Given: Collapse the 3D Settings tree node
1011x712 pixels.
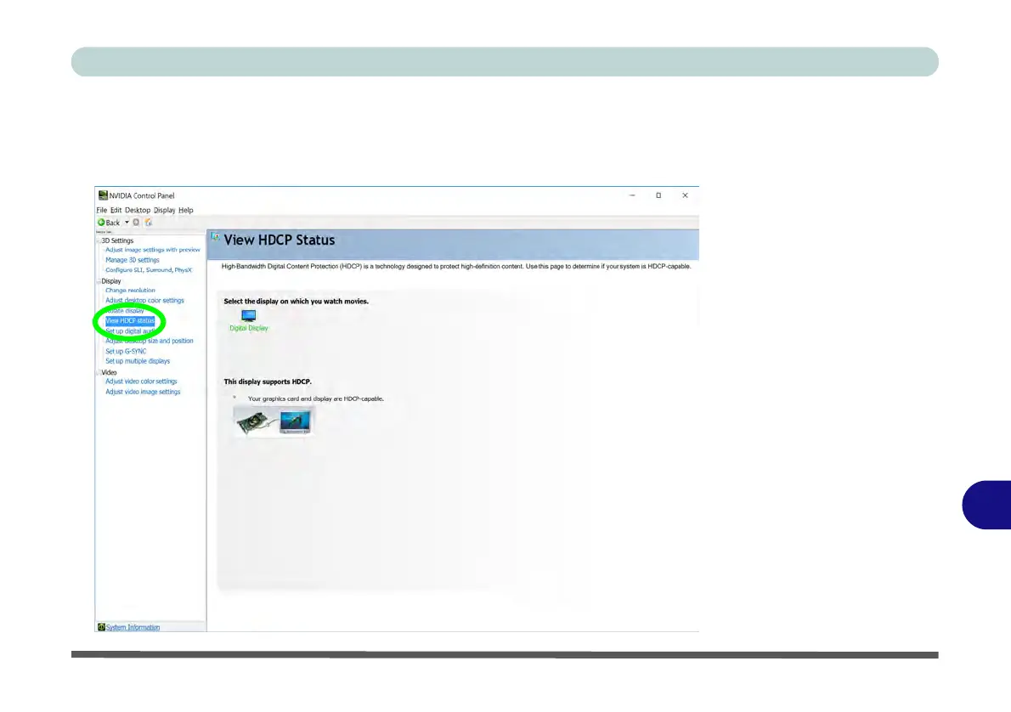Looking at the screenshot, I should pyautogui.click(x=99, y=240).
